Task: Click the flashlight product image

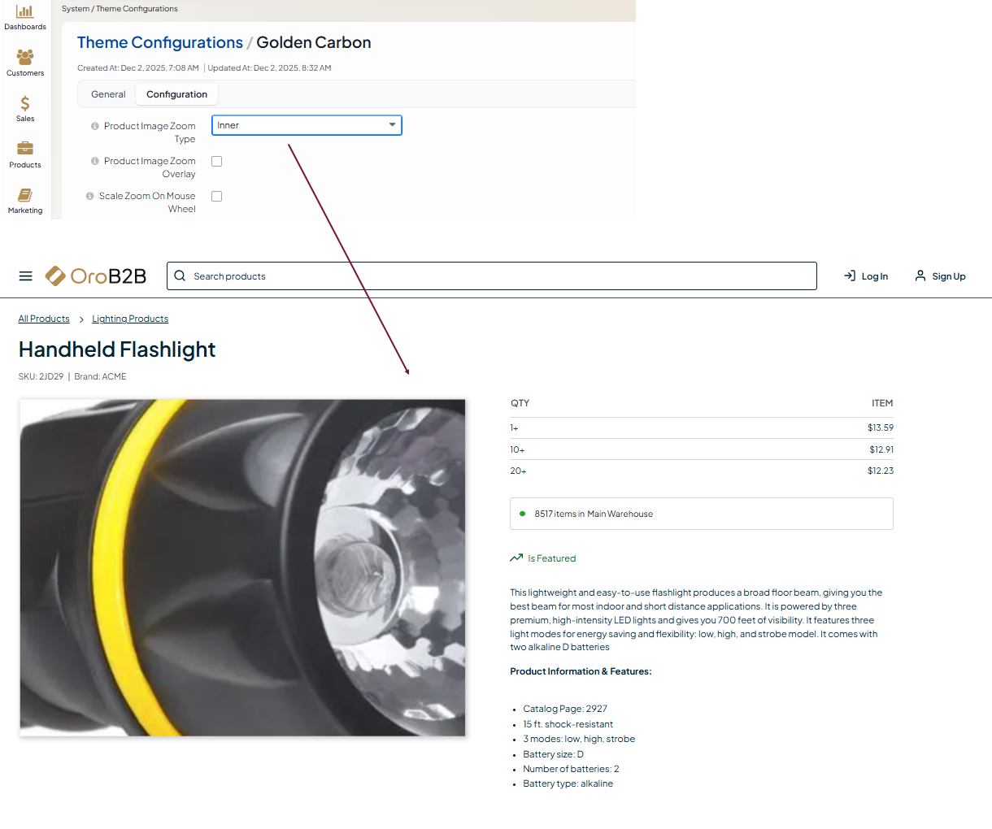Action: [243, 567]
